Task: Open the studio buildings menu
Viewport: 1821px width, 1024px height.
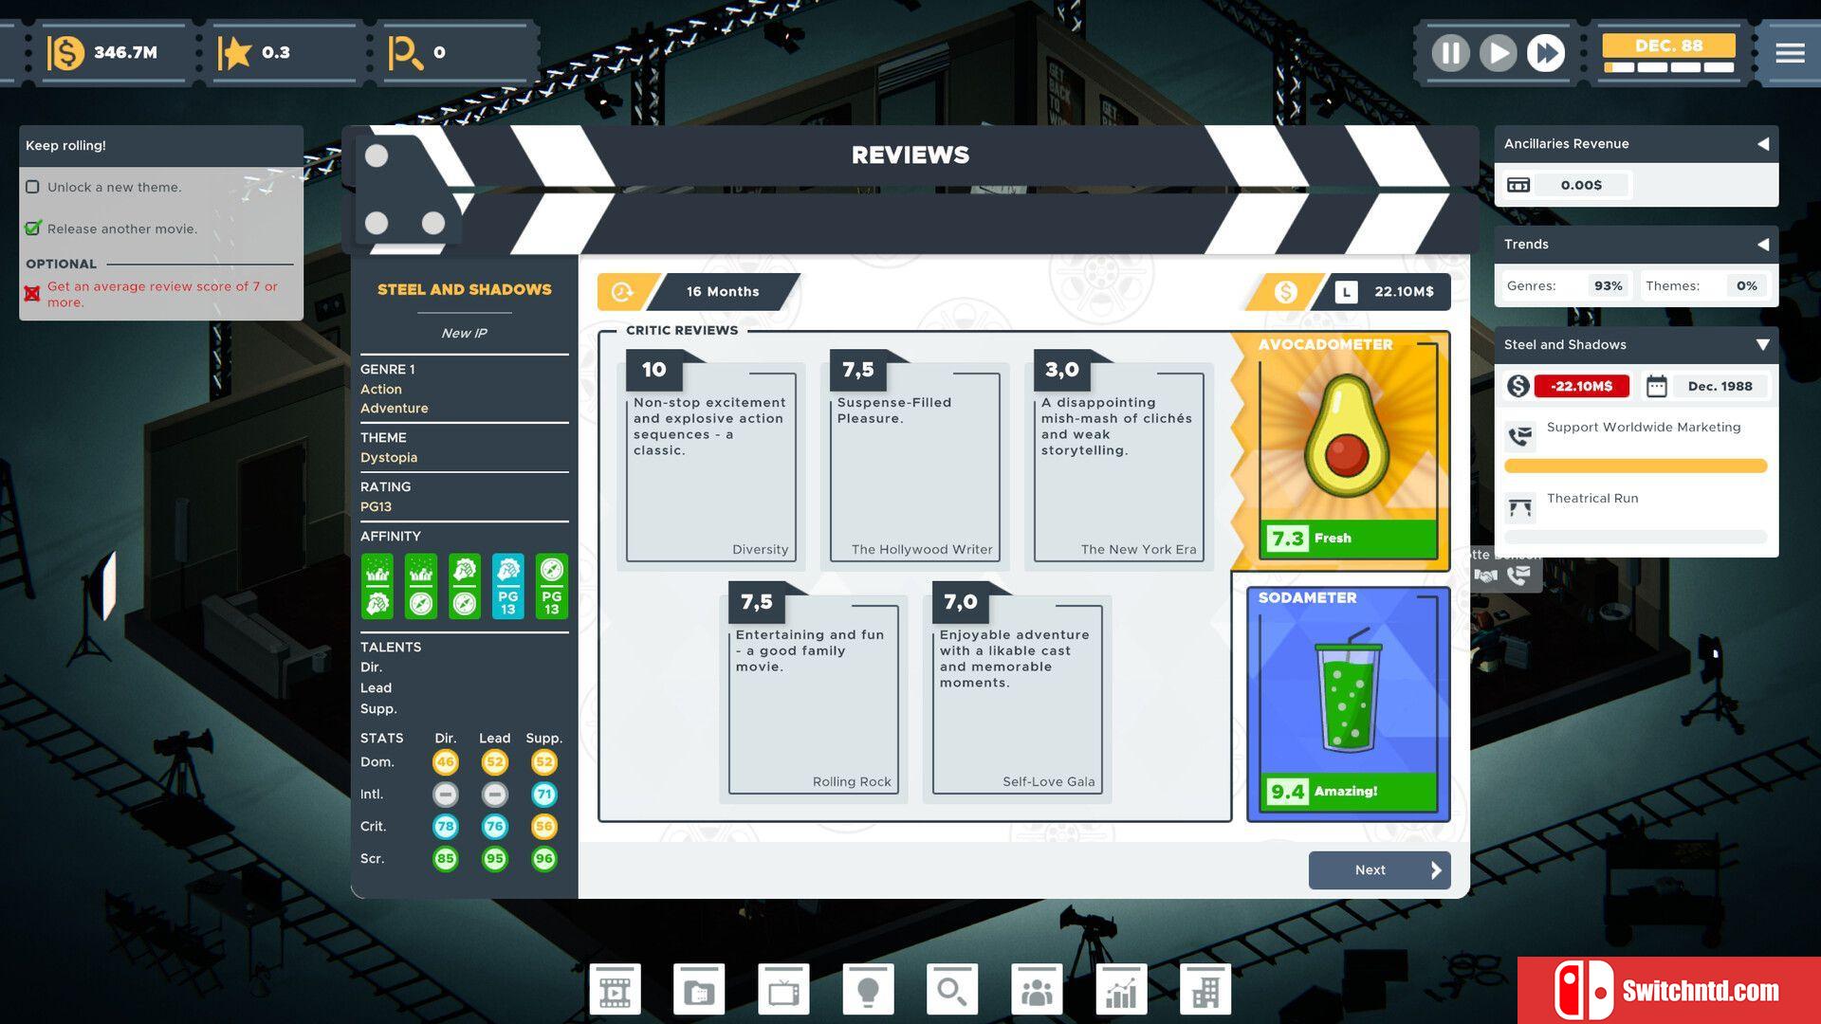Action: tap(1205, 992)
